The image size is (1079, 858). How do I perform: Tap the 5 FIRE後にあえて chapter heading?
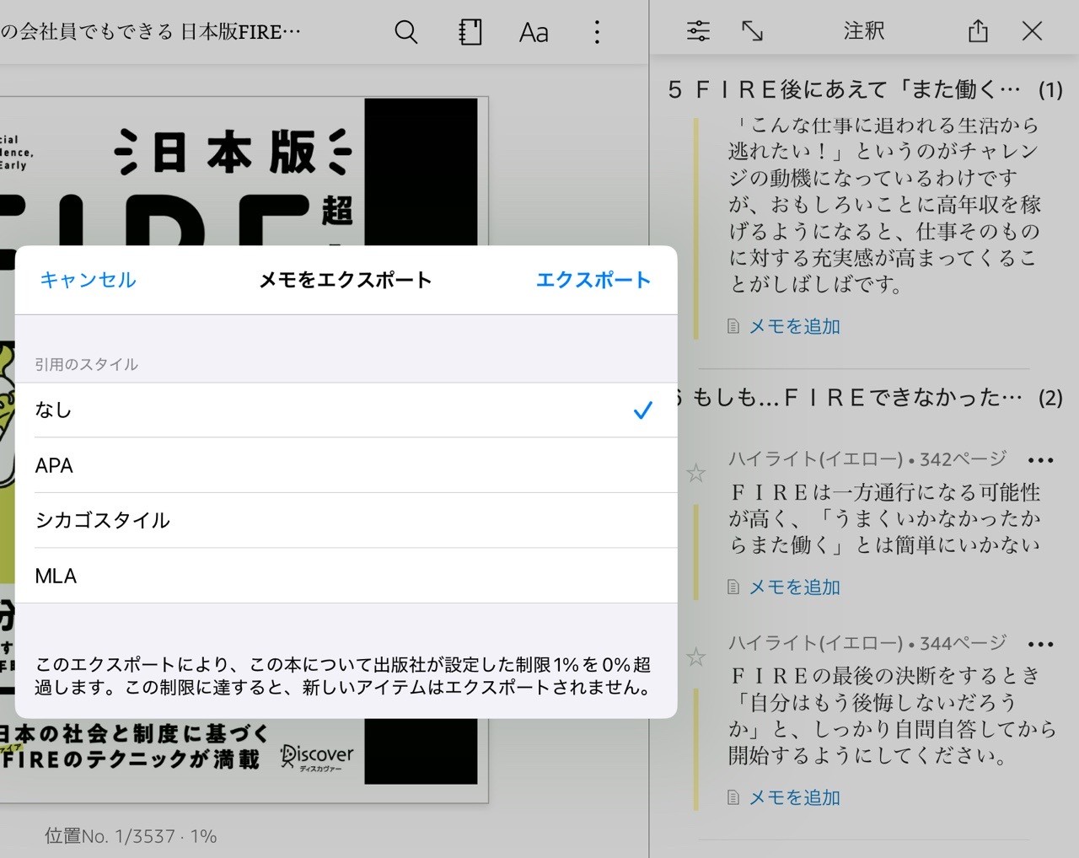click(x=843, y=89)
